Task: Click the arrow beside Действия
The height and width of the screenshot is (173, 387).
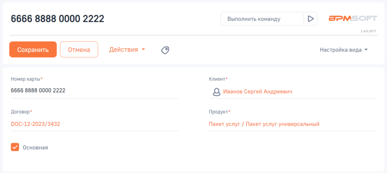Action: (x=144, y=50)
